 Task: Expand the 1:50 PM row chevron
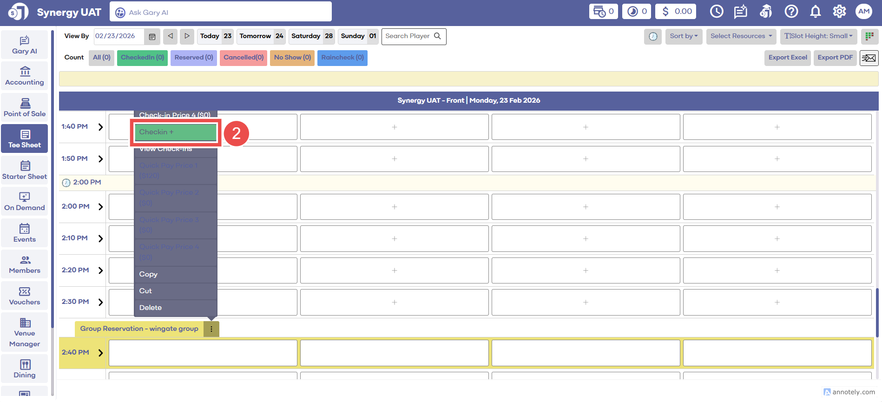[100, 159]
